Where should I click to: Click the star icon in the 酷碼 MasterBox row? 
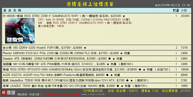pos(132,80)
